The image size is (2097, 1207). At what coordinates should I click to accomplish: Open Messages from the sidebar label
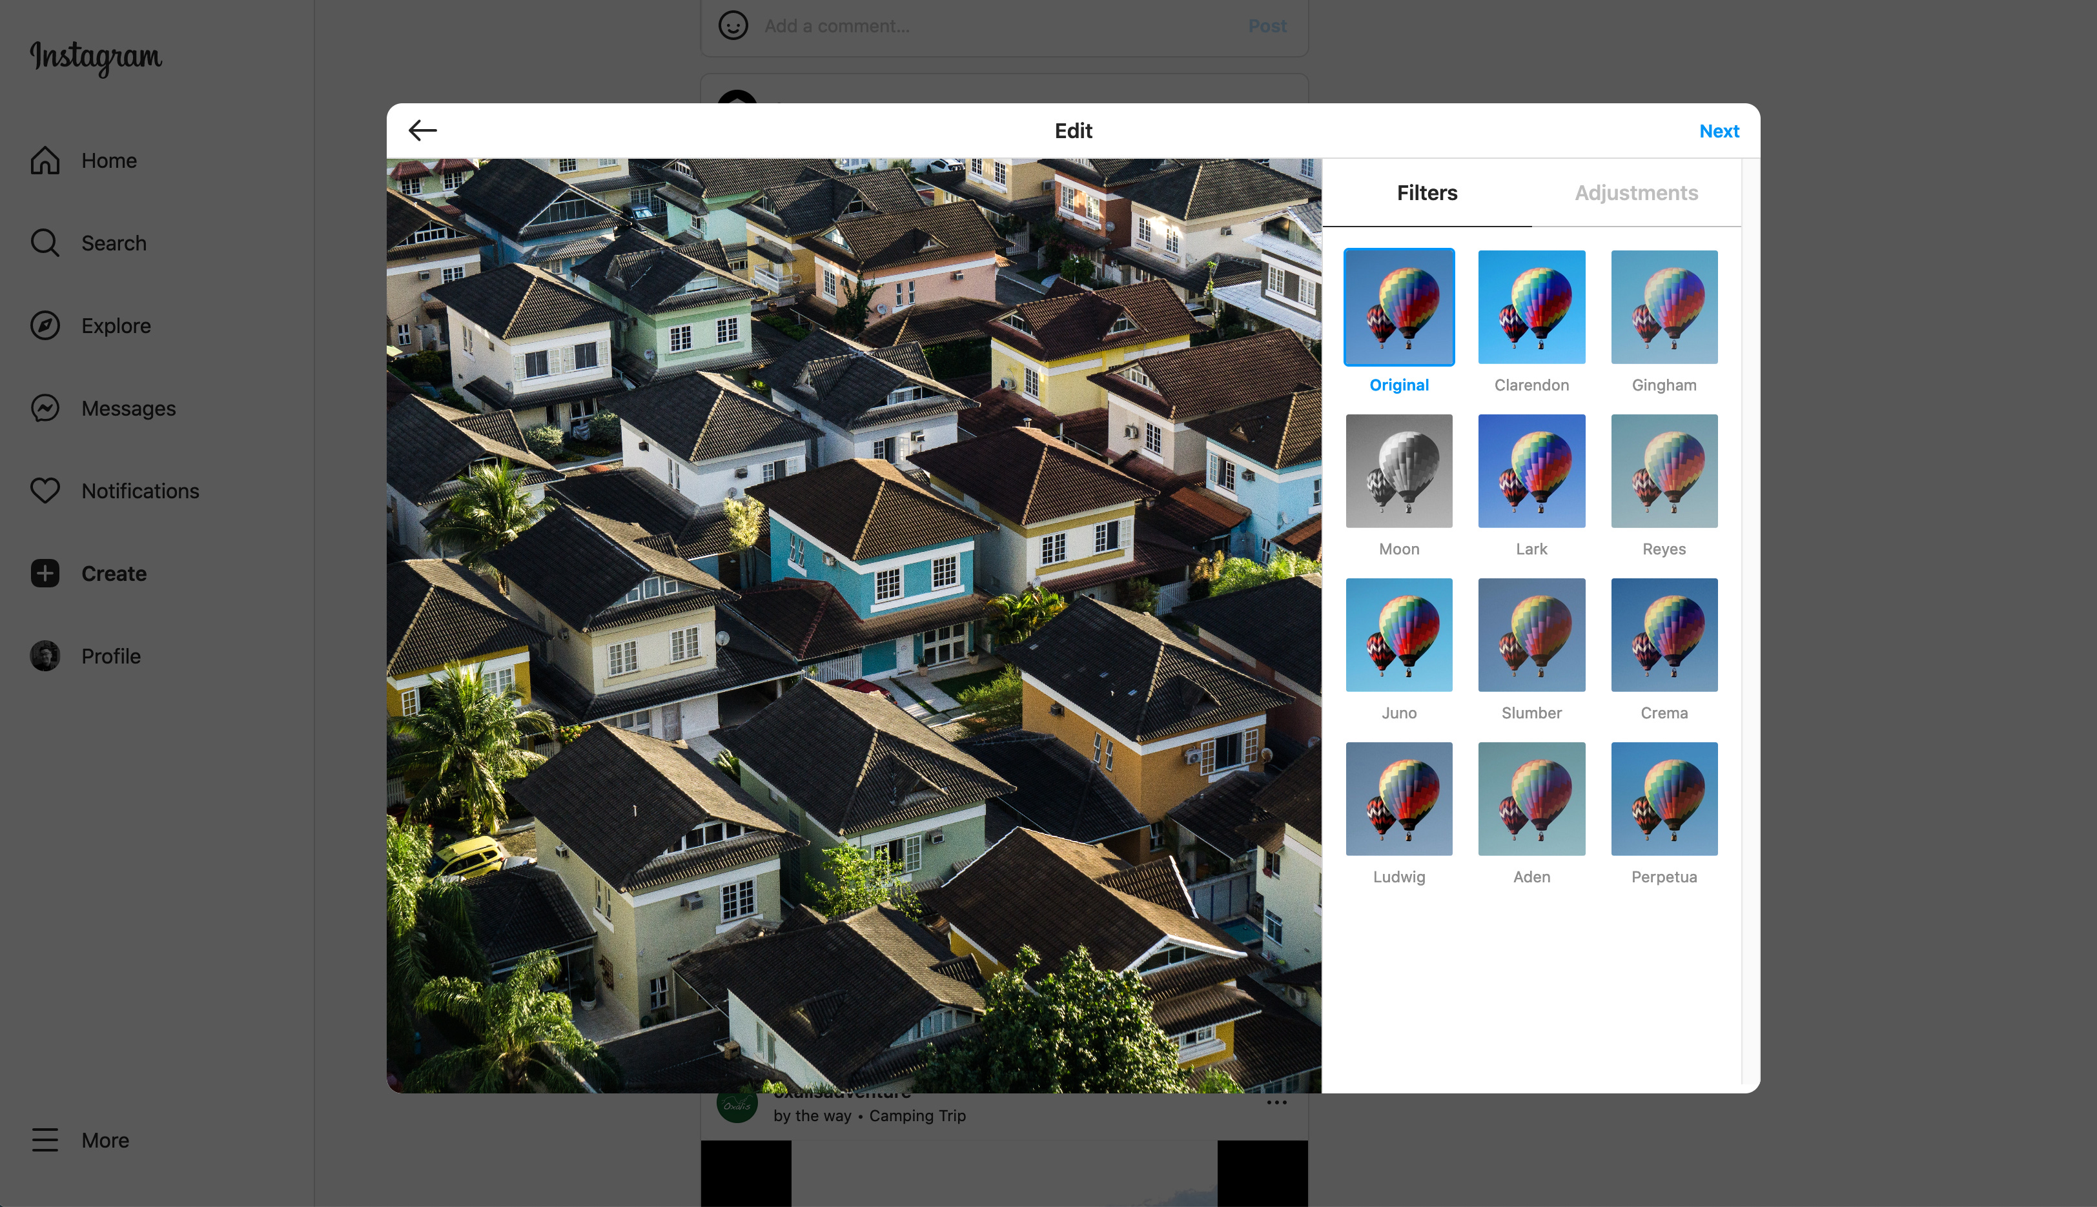[128, 408]
